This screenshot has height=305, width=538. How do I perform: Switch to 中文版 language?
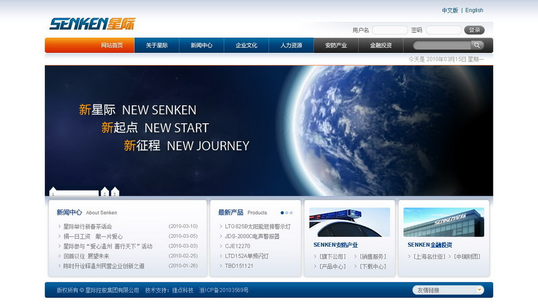pos(450,10)
